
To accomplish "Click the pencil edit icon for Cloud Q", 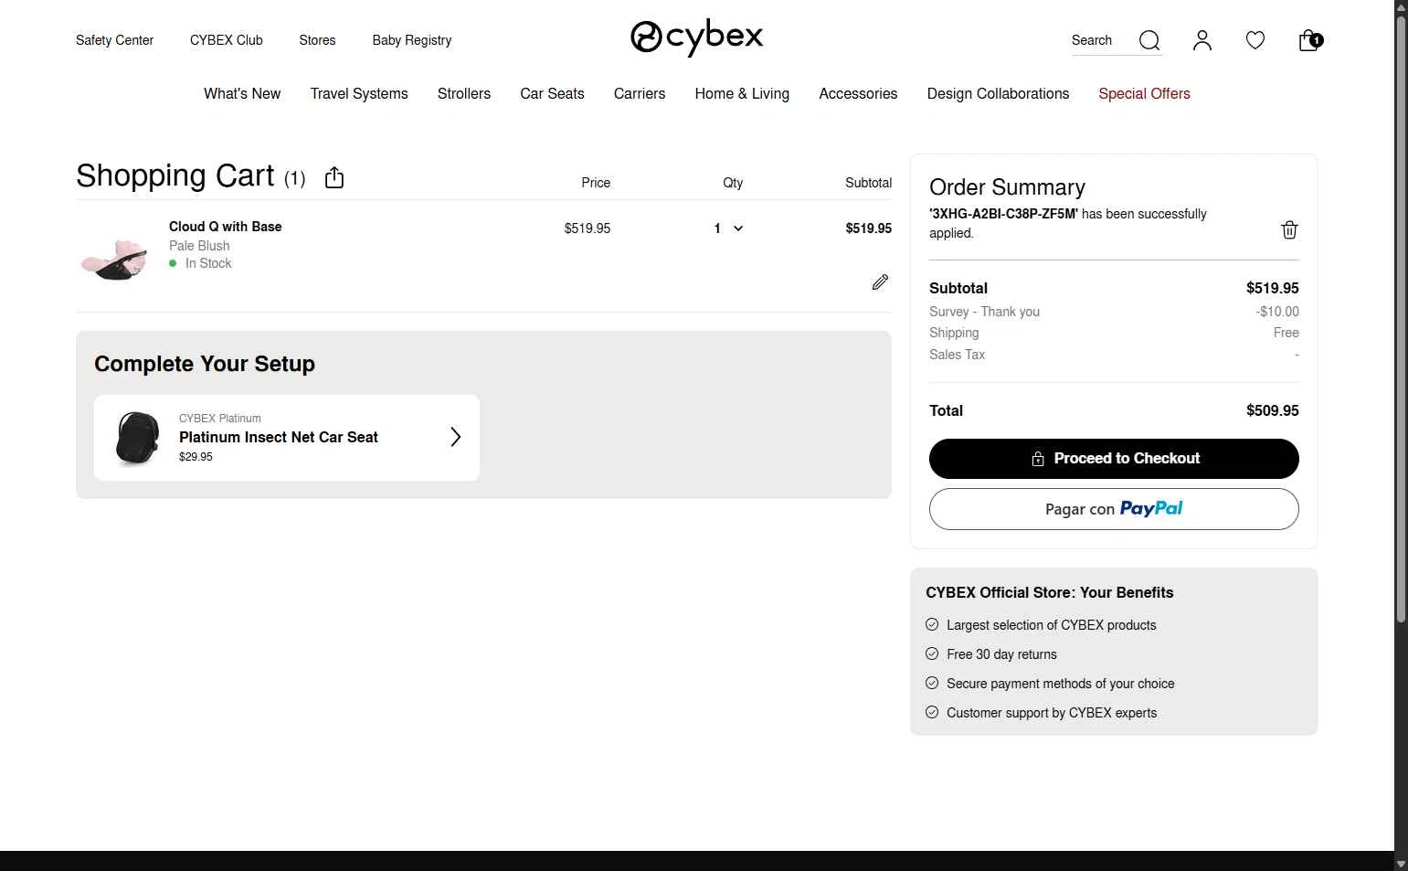I will (x=880, y=282).
